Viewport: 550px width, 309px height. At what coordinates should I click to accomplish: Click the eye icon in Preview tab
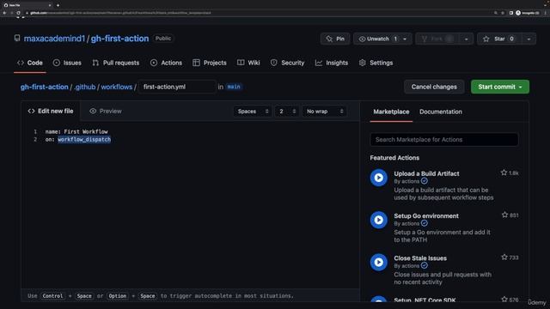pyautogui.click(x=93, y=111)
